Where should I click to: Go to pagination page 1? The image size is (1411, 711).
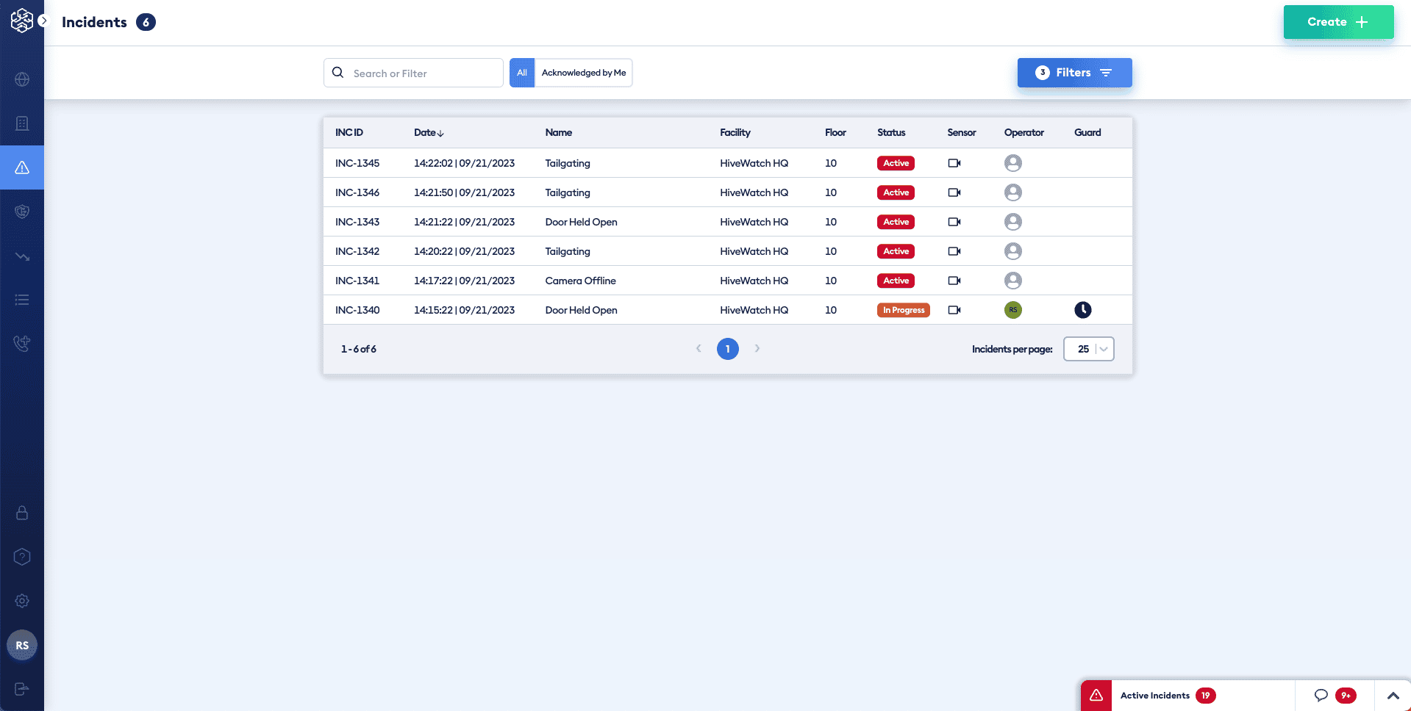tap(727, 349)
